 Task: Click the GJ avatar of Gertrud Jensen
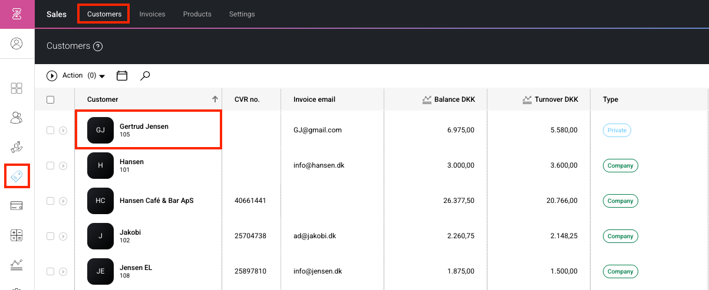(x=100, y=130)
